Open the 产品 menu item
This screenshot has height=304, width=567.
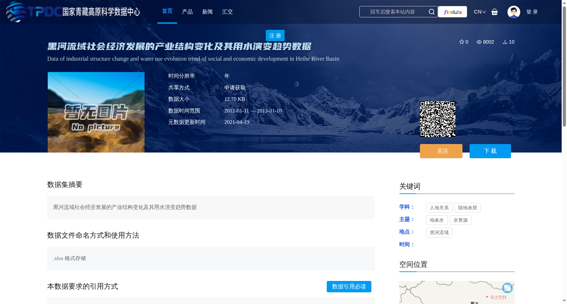coord(187,12)
